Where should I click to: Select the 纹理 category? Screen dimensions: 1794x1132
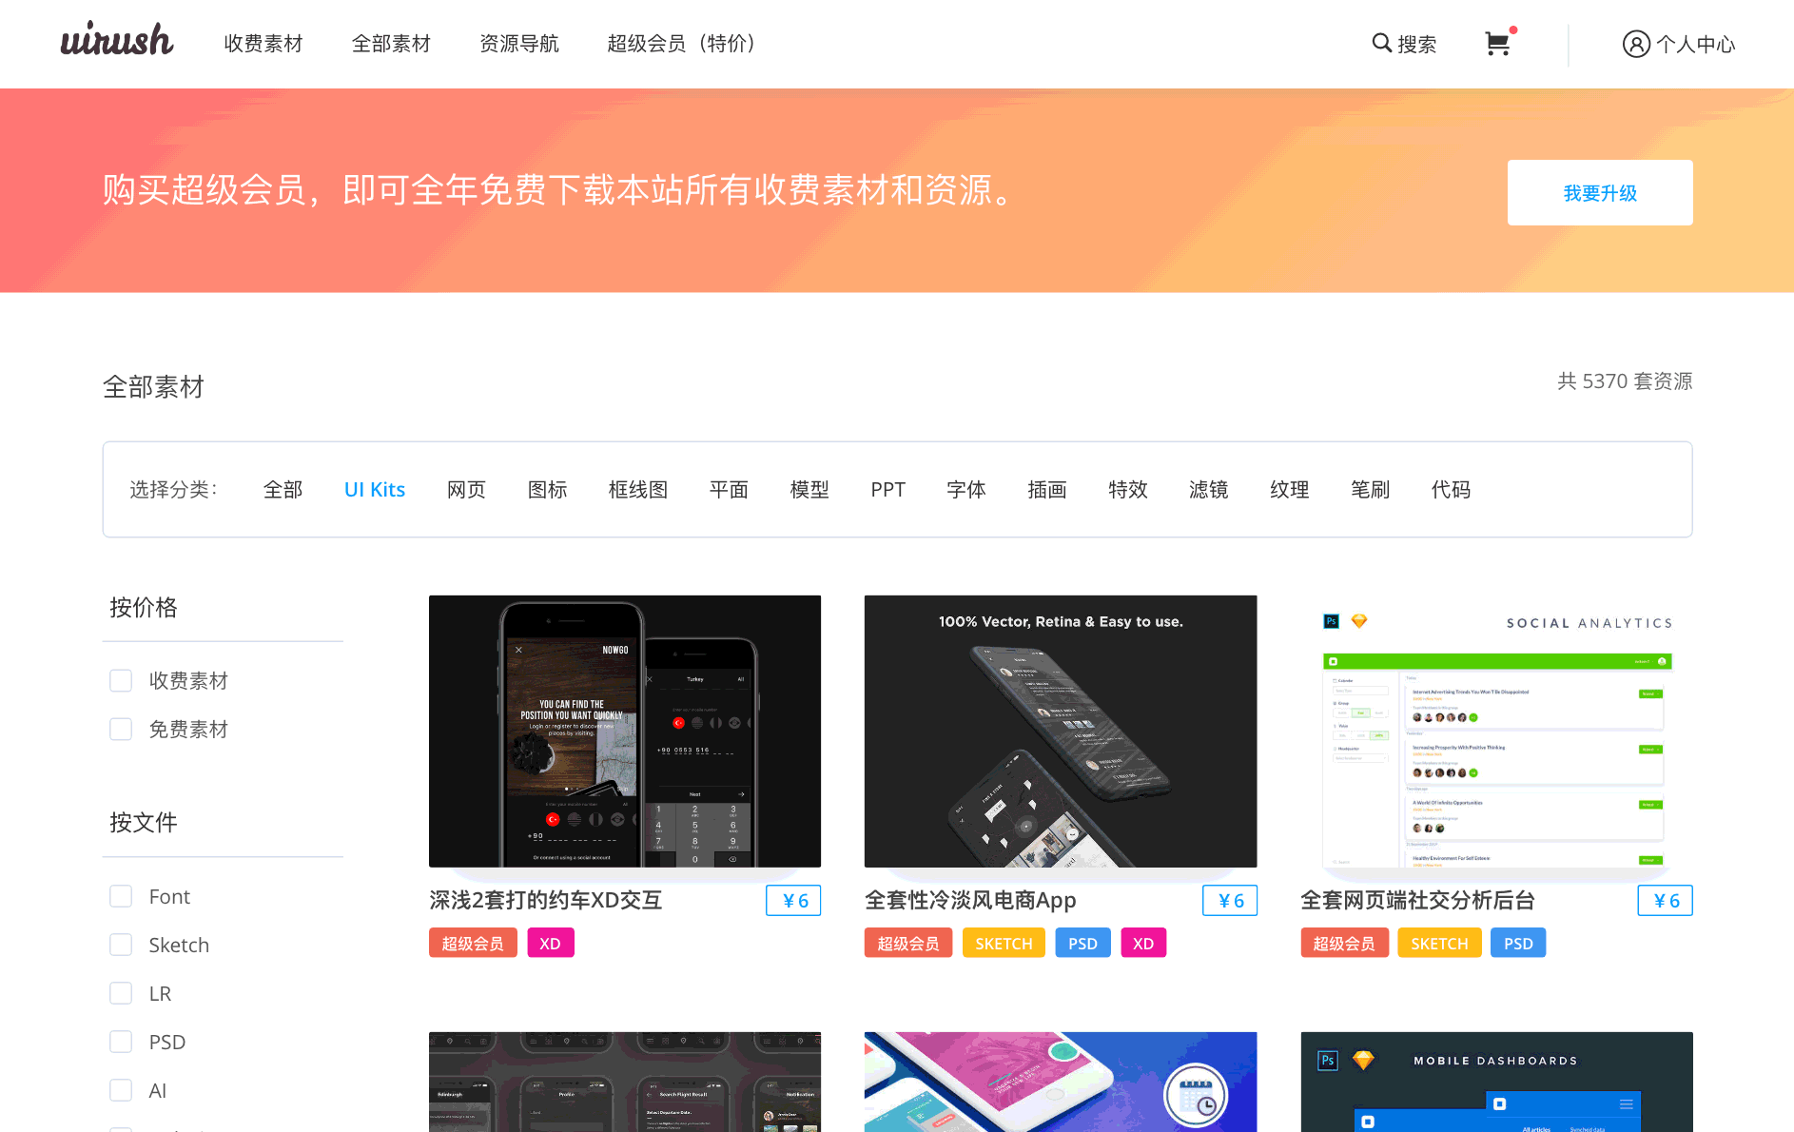click(1290, 490)
